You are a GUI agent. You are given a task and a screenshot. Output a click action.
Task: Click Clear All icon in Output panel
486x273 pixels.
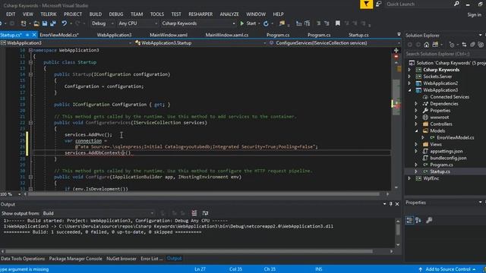(194, 213)
